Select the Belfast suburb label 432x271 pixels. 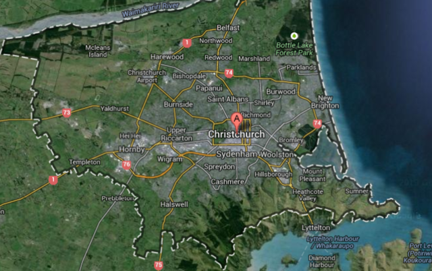tap(228, 28)
